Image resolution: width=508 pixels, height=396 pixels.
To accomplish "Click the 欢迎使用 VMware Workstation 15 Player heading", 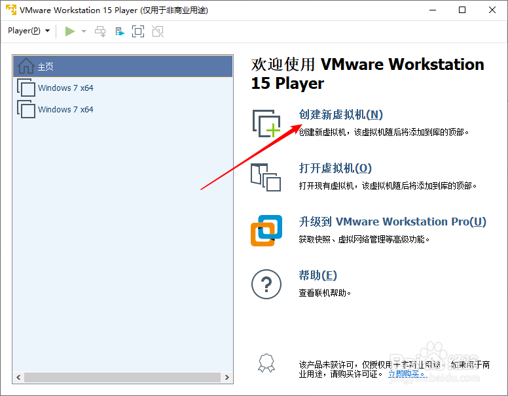I will click(368, 73).
